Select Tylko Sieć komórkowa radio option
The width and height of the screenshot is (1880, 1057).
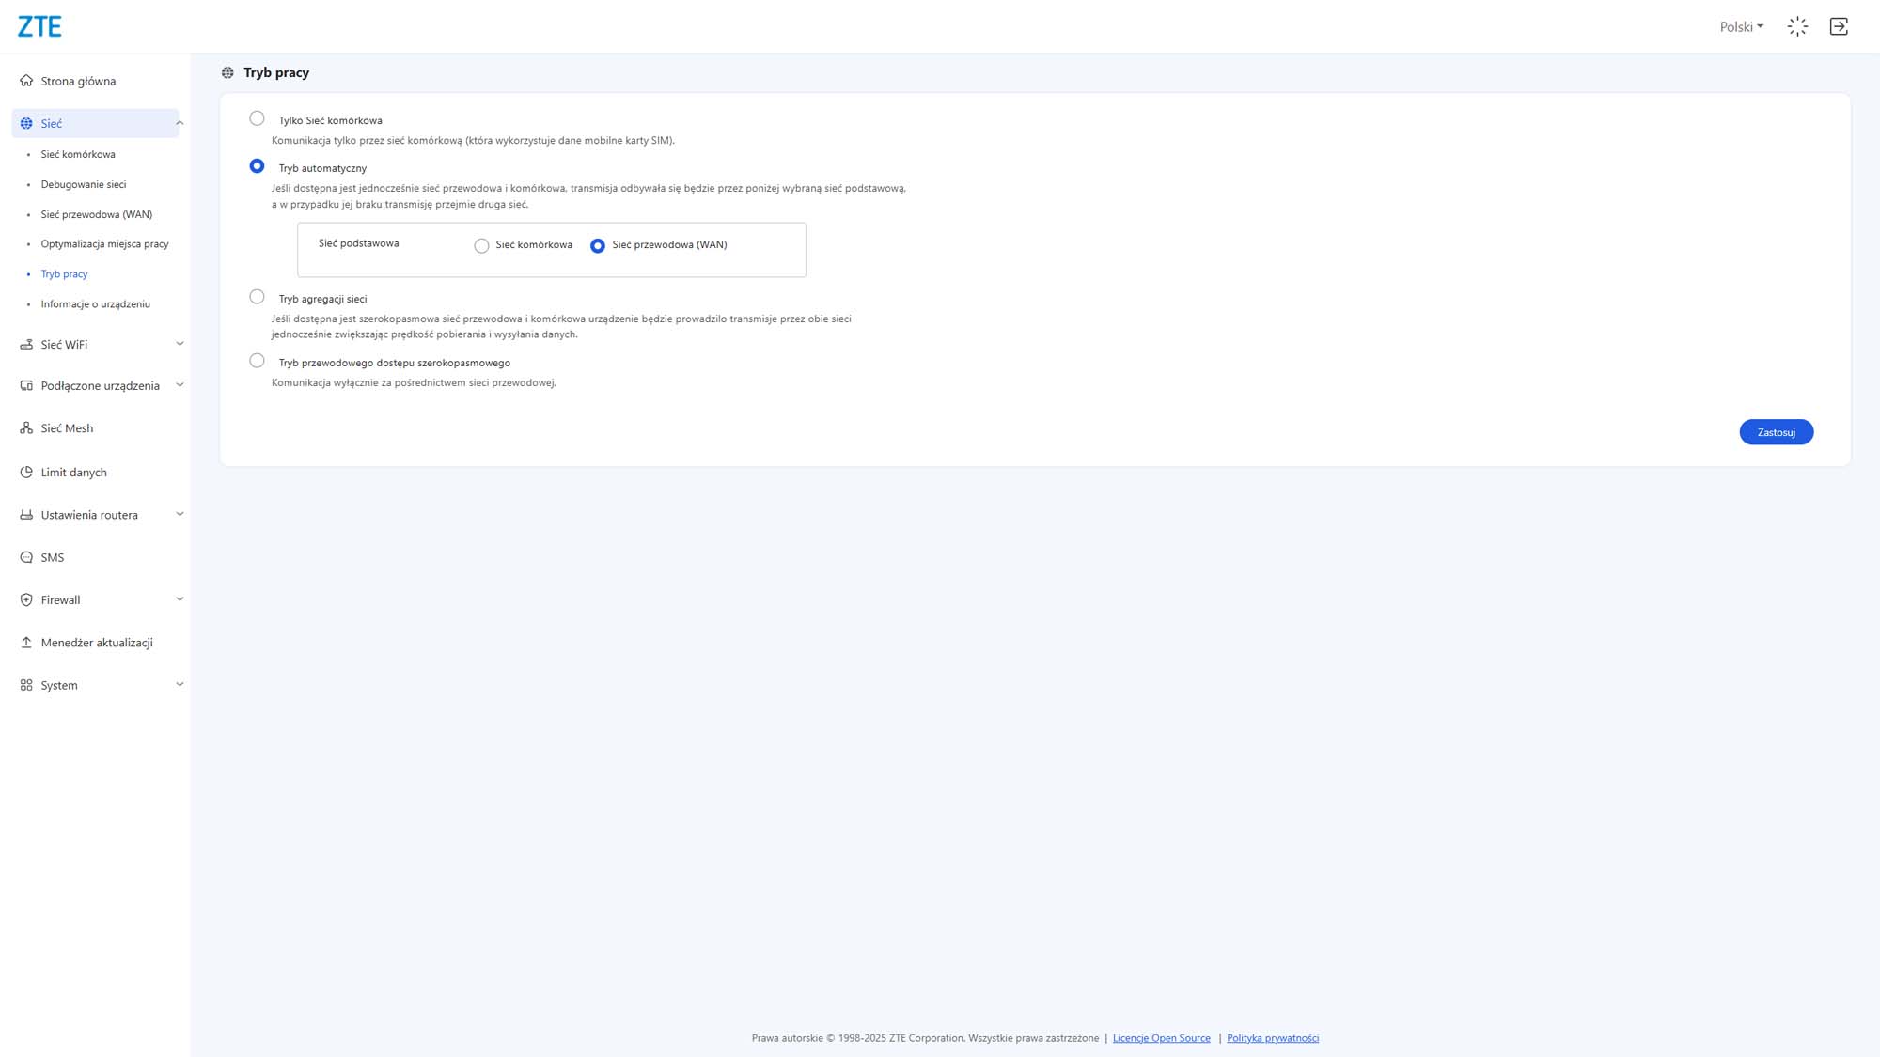click(x=257, y=118)
